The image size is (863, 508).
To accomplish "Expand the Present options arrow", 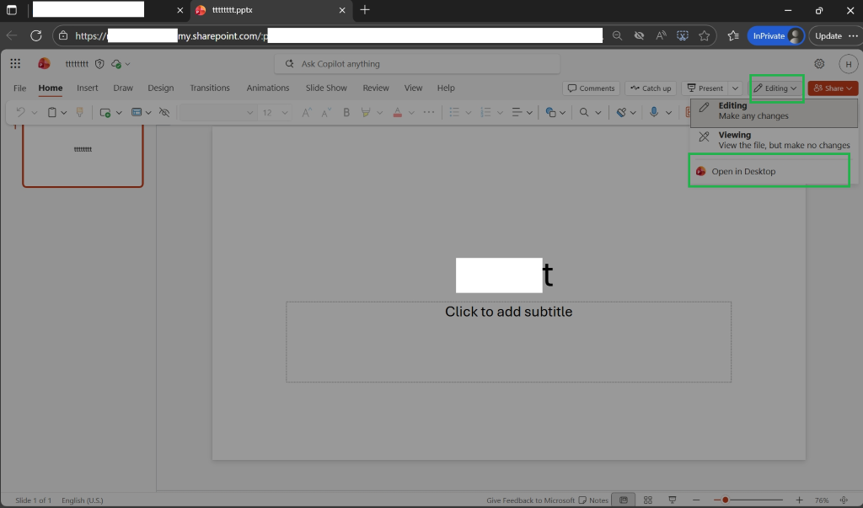I will click(x=735, y=88).
